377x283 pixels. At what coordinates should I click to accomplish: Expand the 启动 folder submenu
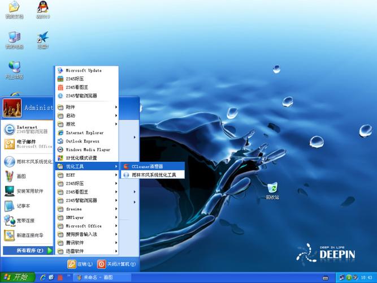tap(87, 115)
